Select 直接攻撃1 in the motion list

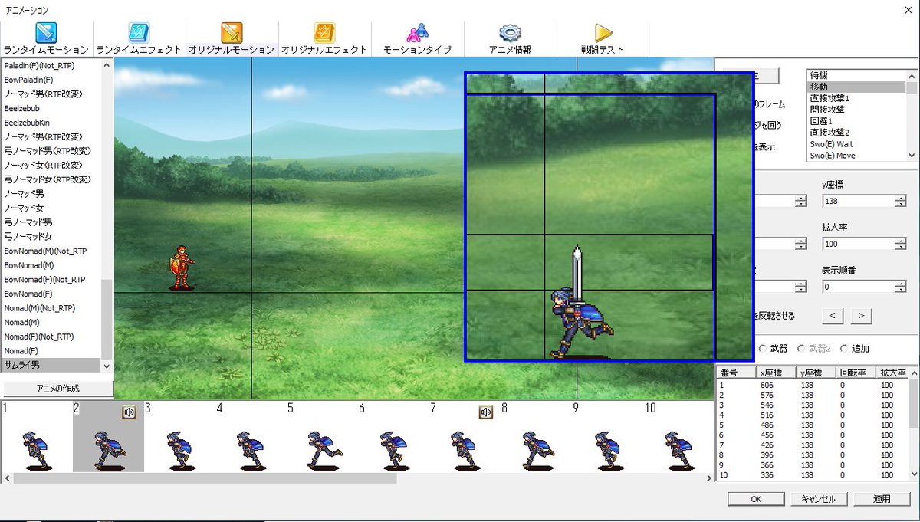click(856, 98)
